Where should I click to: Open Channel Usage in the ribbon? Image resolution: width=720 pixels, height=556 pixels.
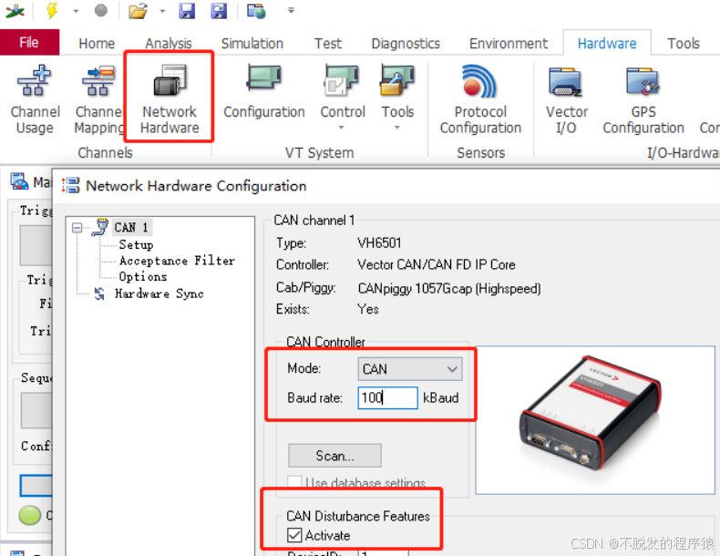[35, 99]
